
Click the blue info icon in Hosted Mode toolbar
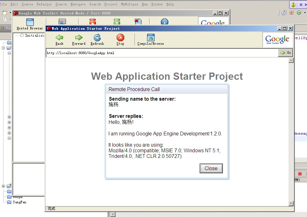(x=165, y=22)
